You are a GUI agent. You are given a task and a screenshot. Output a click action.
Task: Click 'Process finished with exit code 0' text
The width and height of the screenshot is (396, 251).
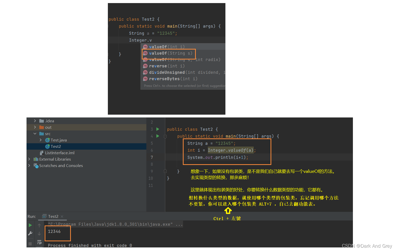point(90,245)
